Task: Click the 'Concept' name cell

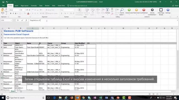Action: point(33,82)
